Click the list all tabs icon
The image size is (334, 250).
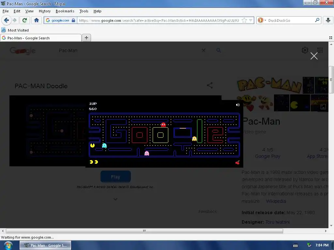[331, 38]
